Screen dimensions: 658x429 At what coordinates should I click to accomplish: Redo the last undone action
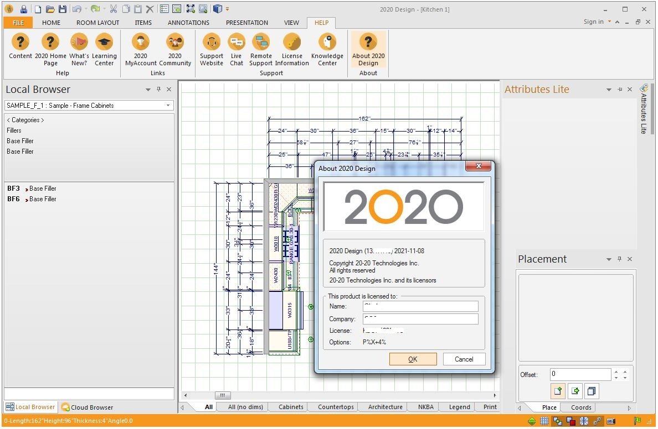click(x=95, y=9)
